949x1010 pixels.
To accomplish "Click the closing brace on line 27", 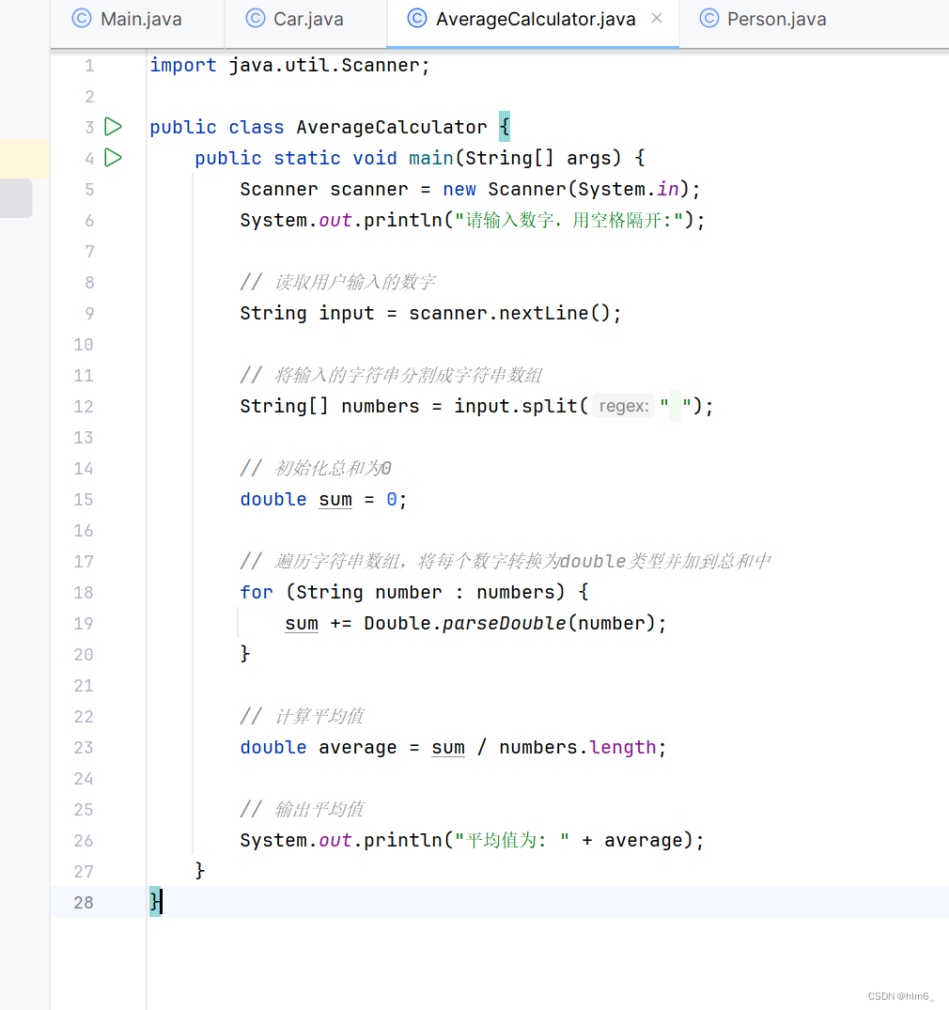I will (200, 871).
